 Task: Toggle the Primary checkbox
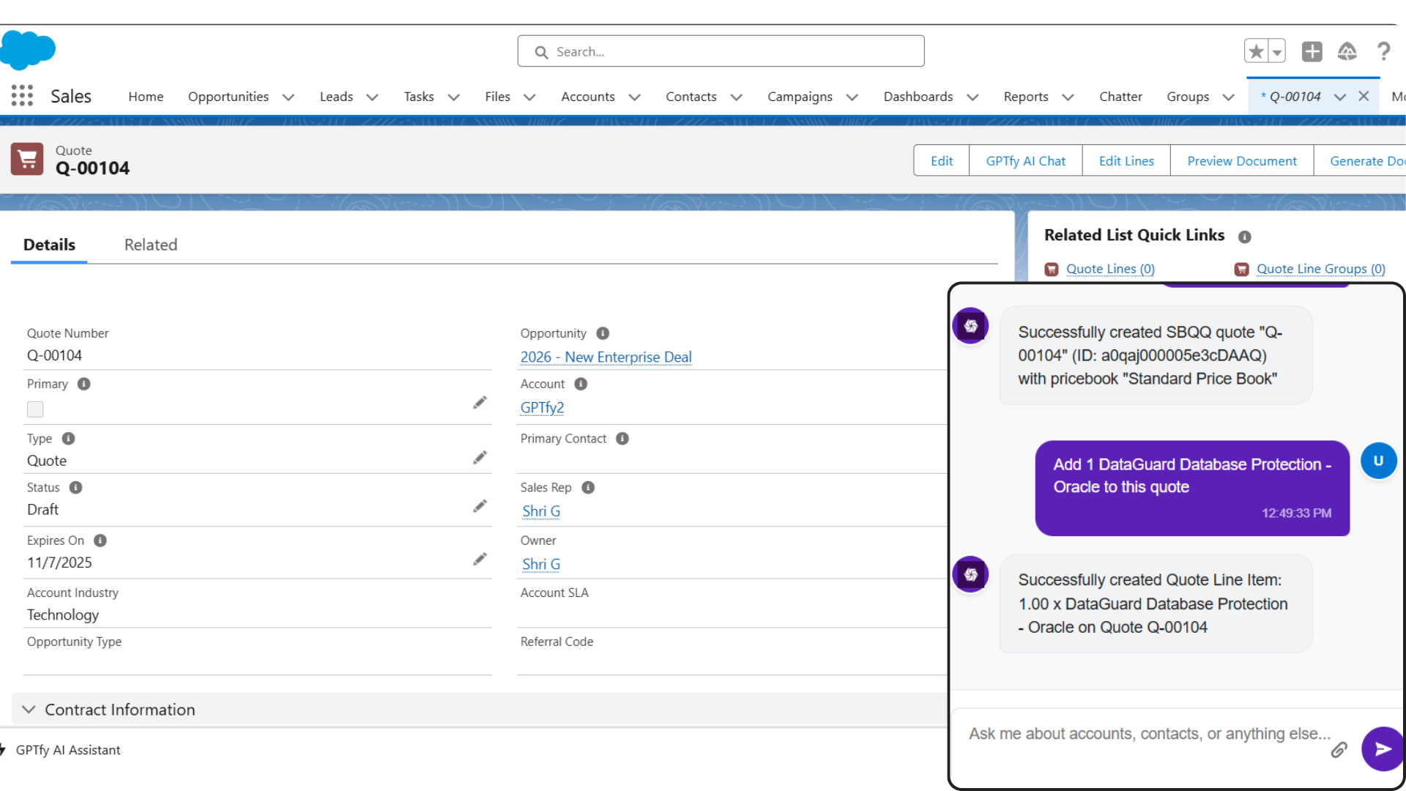[x=35, y=409]
